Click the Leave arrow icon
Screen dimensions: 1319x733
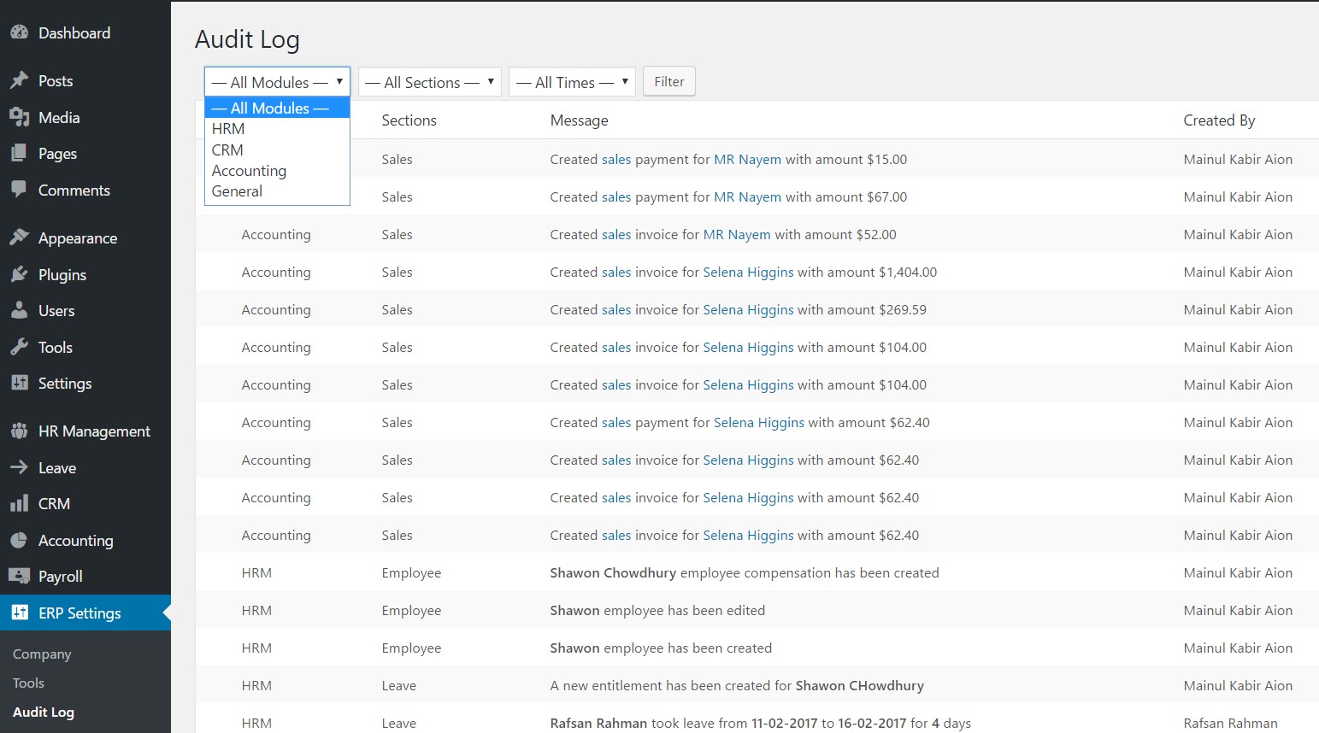19,467
